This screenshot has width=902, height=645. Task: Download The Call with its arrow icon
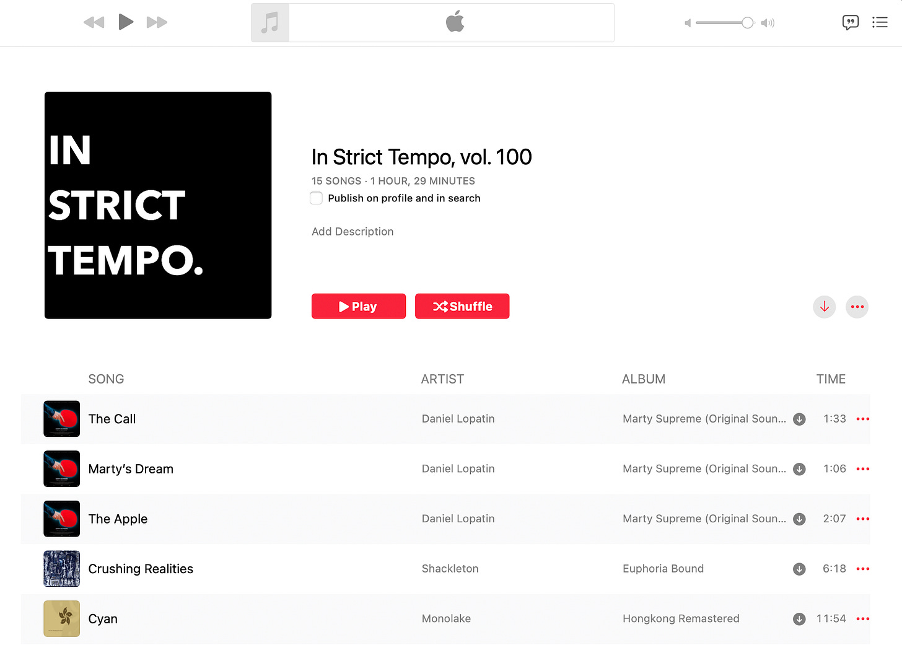click(800, 419)
